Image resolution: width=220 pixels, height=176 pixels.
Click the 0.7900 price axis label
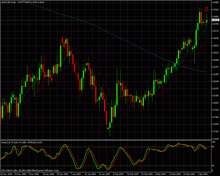[216, 117]
